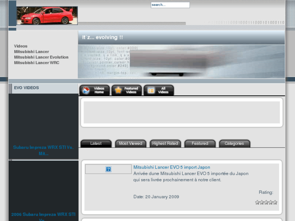Open the red Lancer car logo image
This screenshot has width=295, height=221.
pyautogui.click(x=47, y=15)
